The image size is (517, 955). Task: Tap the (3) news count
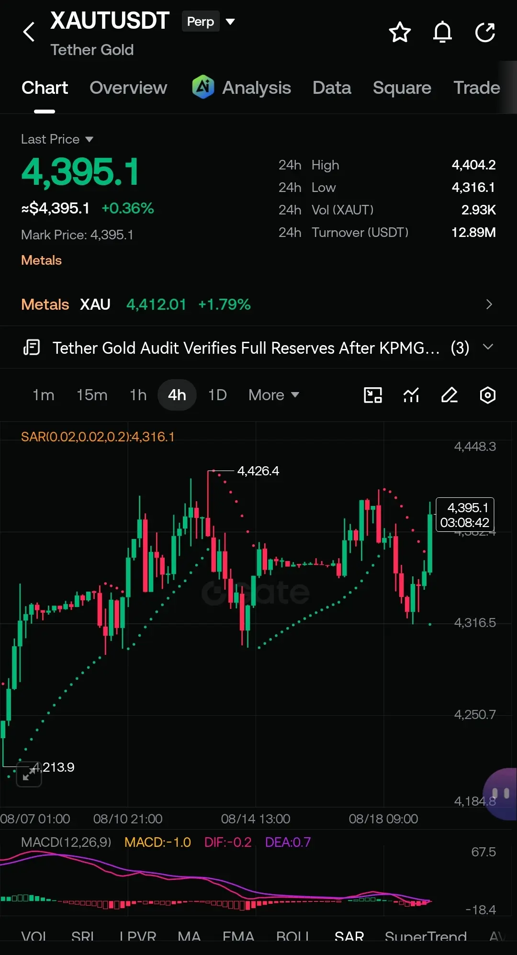[x=460, y=348]
